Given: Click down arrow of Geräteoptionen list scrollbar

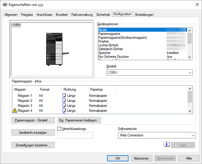Looking at the screenshot, I should [x=189, y=57].
